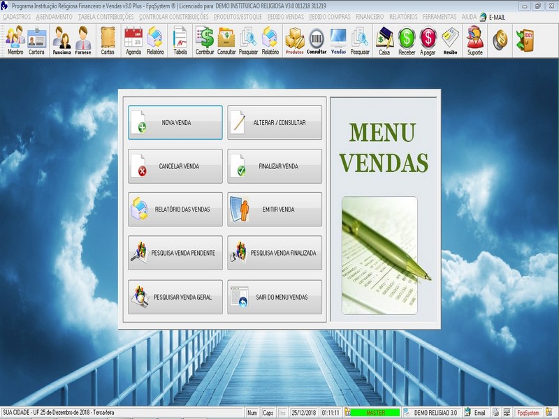Click PESQUISA VENDA PENDENTE button
The image size is (559, 419).
tap(175, 253)
